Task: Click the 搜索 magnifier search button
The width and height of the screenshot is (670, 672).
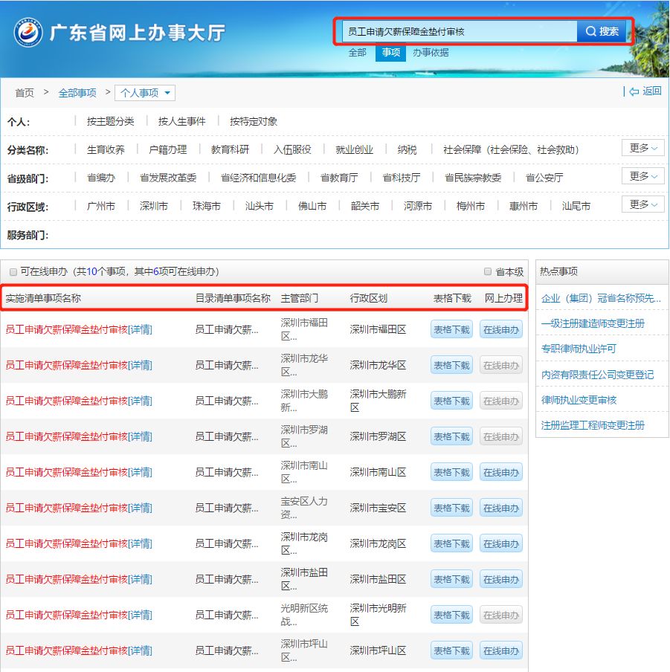Action: [602, 31]
